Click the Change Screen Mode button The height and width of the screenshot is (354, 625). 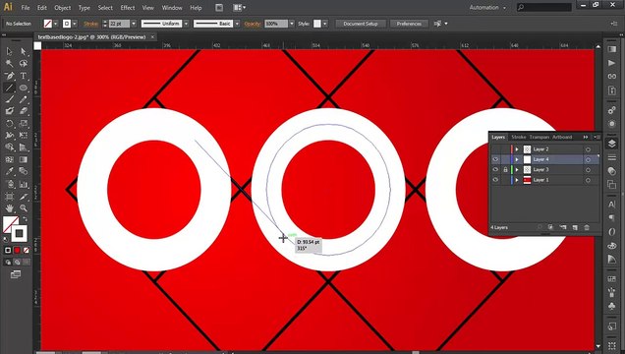tap(16, 274)
